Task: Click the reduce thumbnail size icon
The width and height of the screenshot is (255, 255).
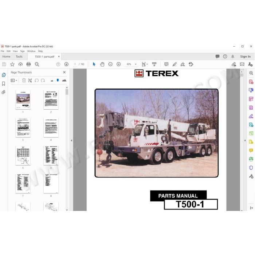Action: 52,81
